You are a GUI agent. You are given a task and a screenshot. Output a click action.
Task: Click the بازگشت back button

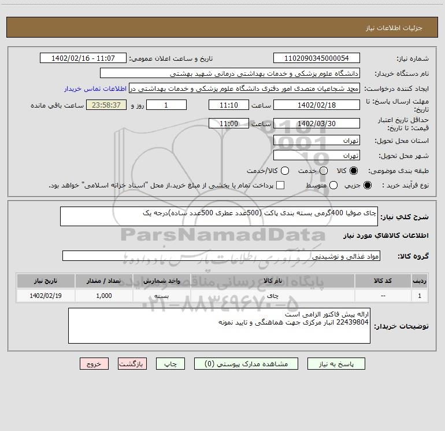coord(132,364)
